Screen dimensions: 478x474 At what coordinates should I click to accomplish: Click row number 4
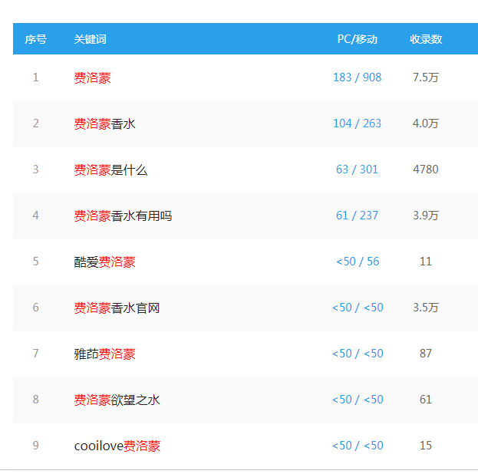click(35, 216)
